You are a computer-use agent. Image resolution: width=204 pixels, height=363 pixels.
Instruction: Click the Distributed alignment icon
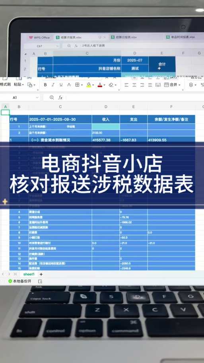158,85
